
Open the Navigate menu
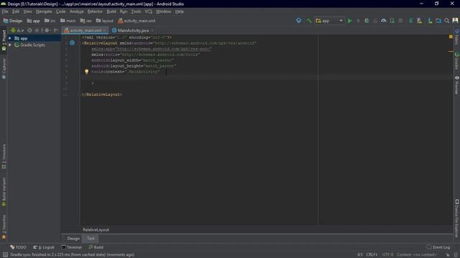tap(44, 11)
